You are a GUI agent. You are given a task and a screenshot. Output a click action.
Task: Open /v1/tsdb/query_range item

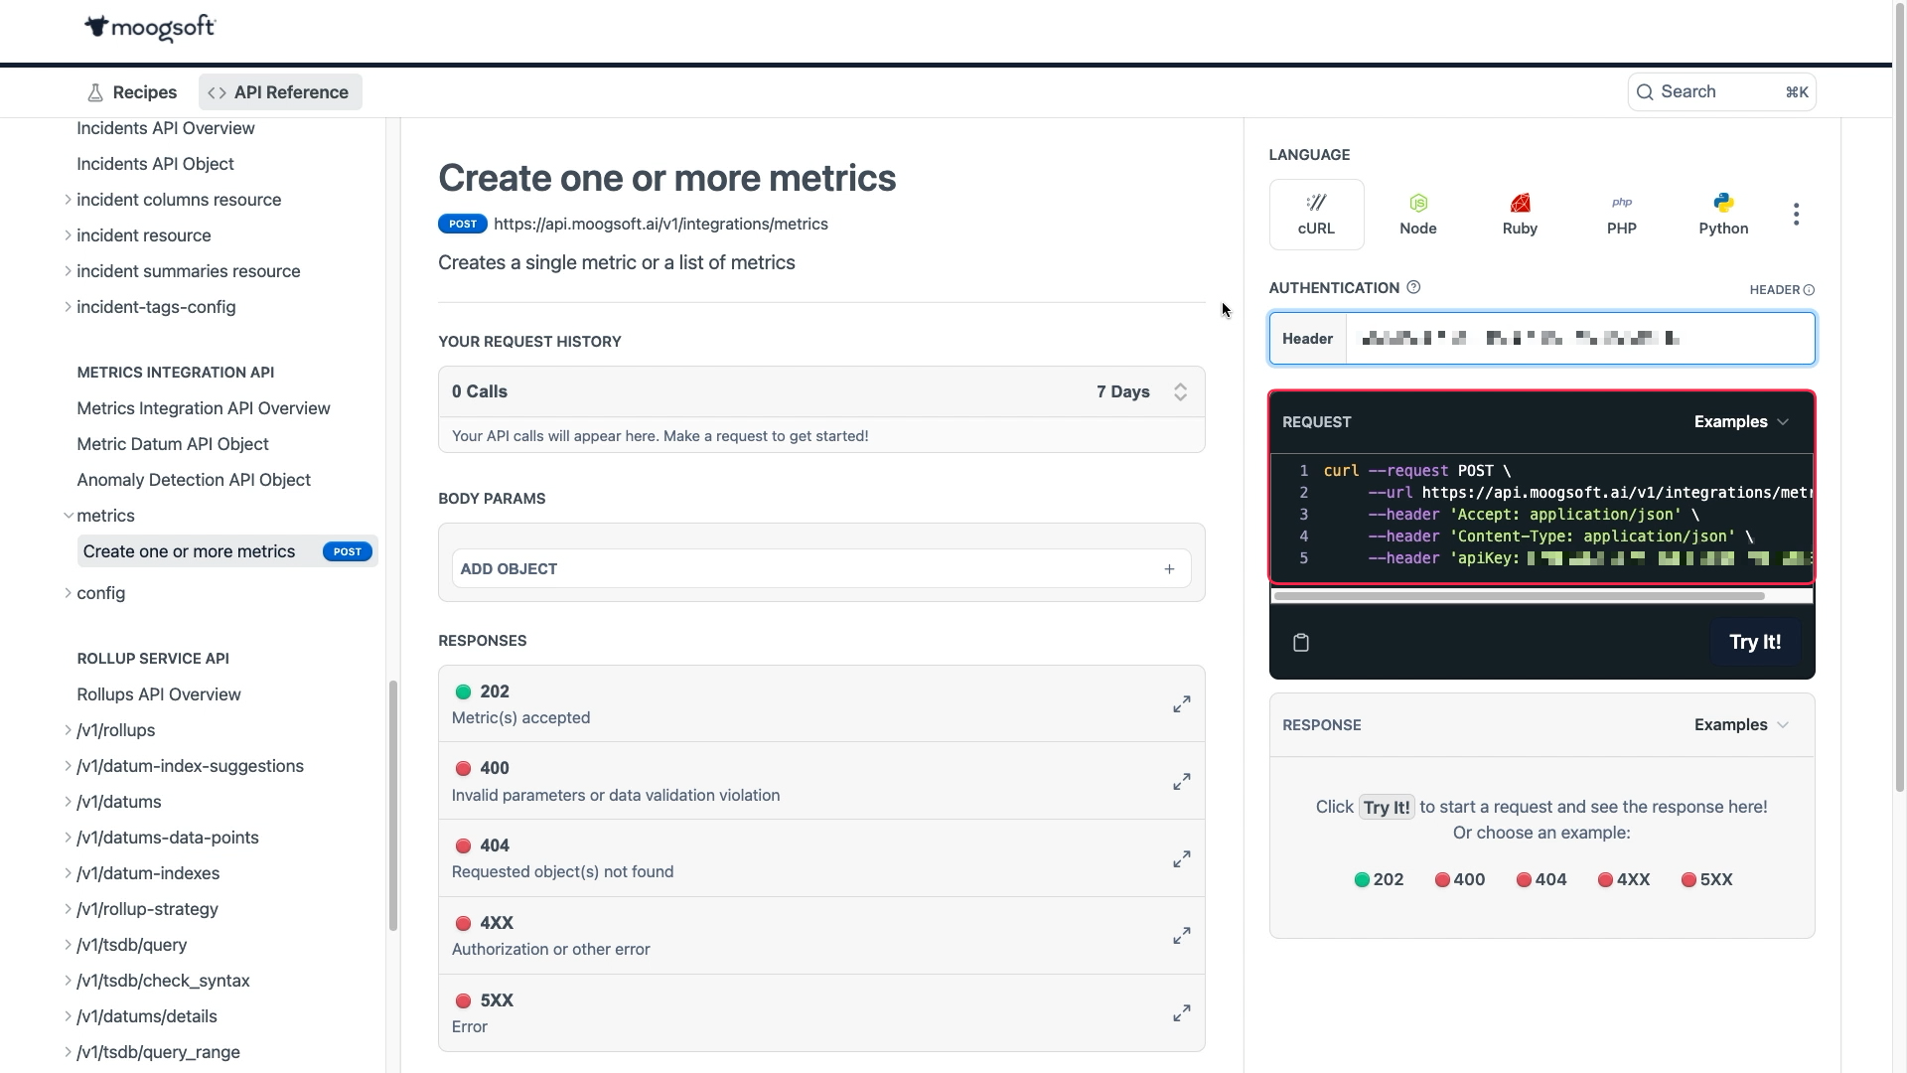158,1052
